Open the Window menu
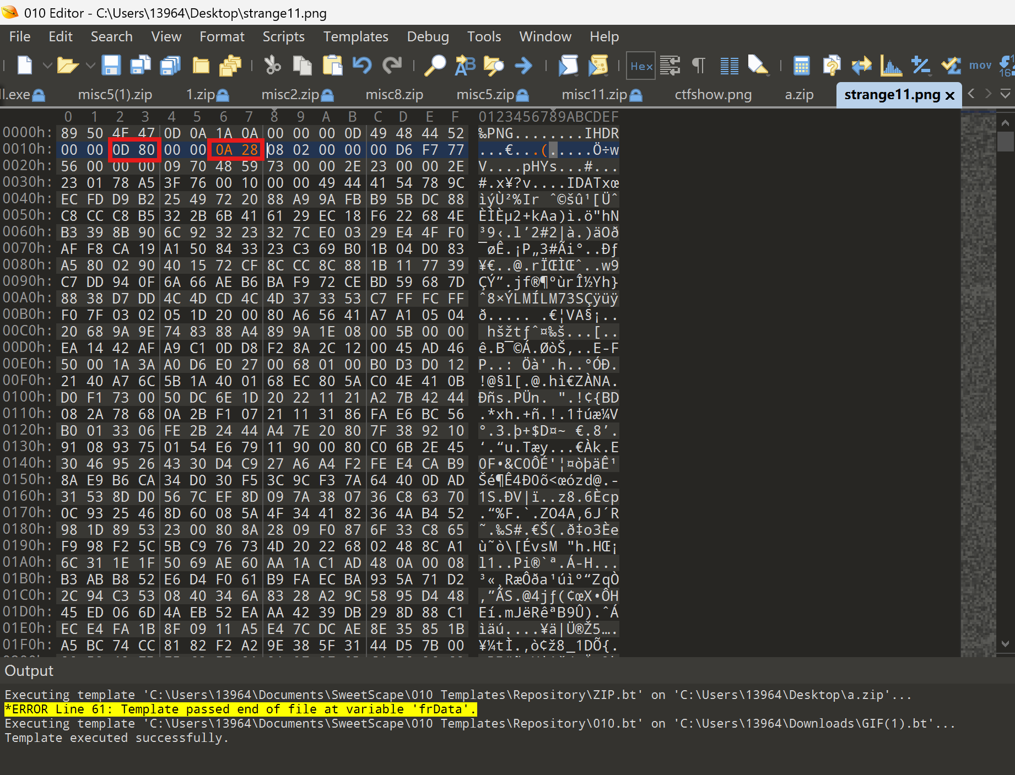1015x775 pixels. (546, 37)
